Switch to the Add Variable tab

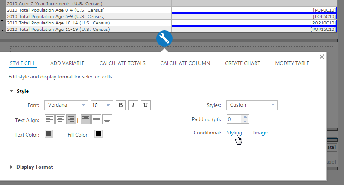coord(67,63)
